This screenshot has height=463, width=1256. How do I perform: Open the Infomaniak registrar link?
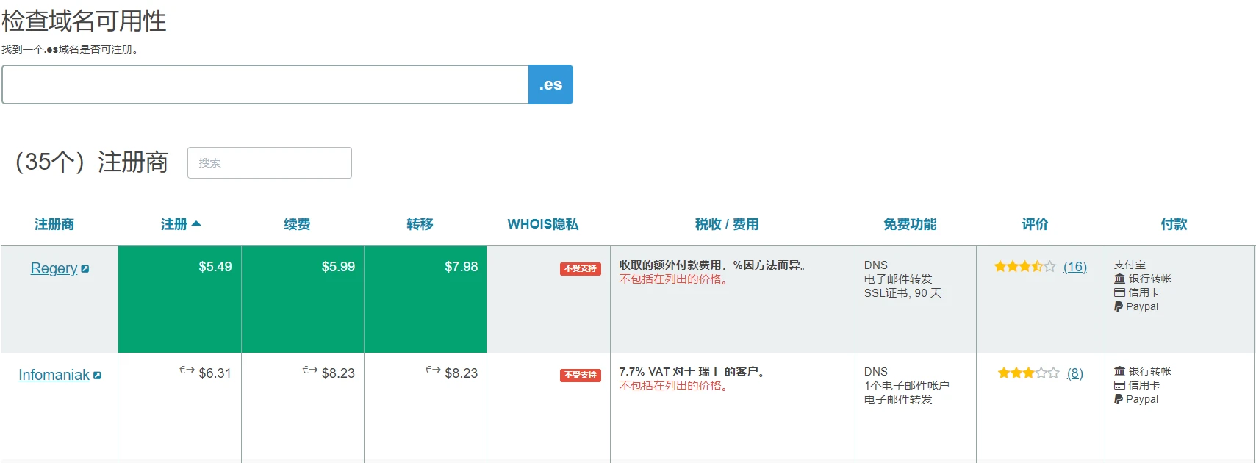(54, 375)
